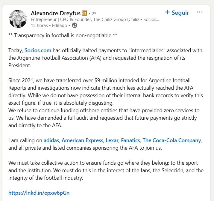Go to The Coca-Cola Company page
The image size is (214, 201).
coord(171,140)
